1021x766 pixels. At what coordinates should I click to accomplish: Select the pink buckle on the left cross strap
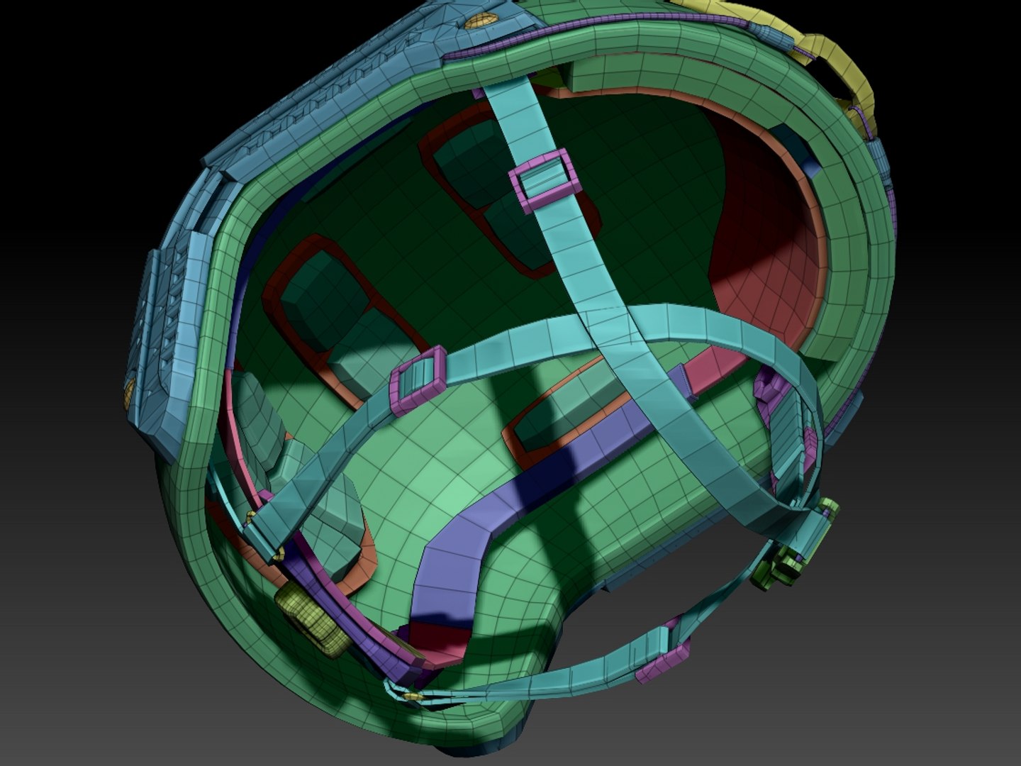418,381
